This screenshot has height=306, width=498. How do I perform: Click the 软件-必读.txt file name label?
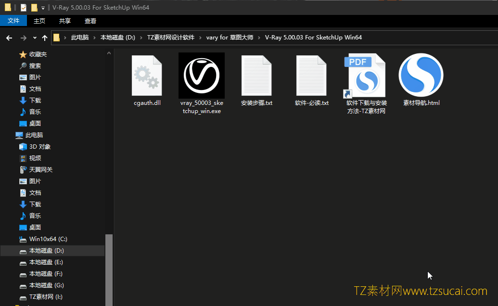tap(312, 103)
